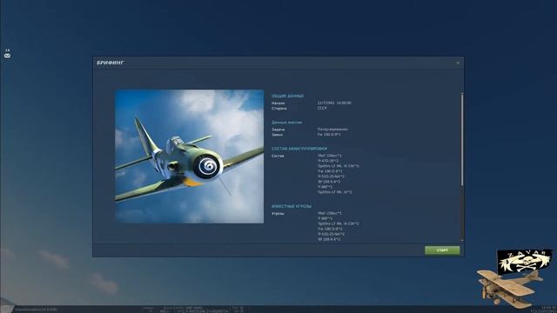557x313 pixels.
Task: Click the green СТАРТ button
Action: click(442, 250)
